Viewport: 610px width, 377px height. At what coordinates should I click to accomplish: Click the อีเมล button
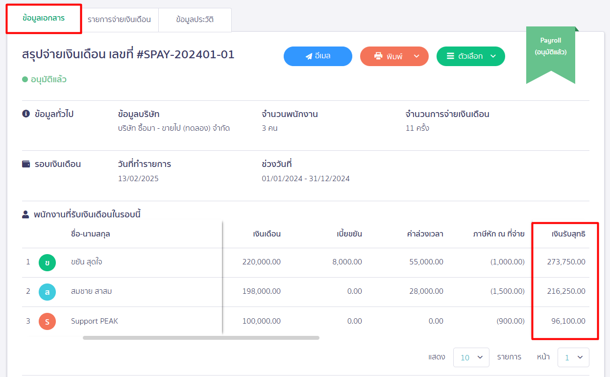pos(317,56)
